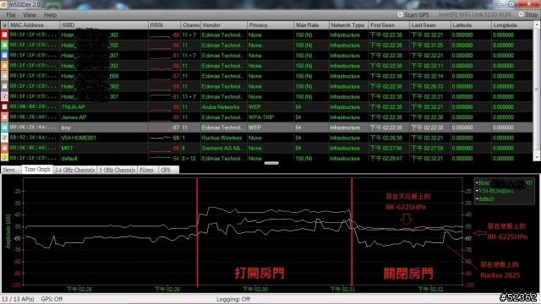Screen dimensions: 541x304
Task: Open the Help menu
Action: point(50,15)
